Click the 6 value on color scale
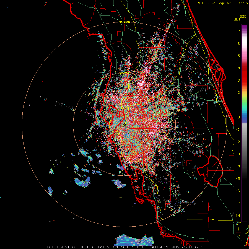The height and width of the screenshot is (249, 249). [239, 43]
